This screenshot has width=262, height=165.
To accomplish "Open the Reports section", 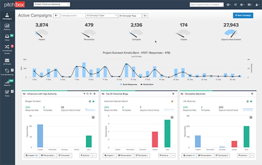I will [7, 82].
